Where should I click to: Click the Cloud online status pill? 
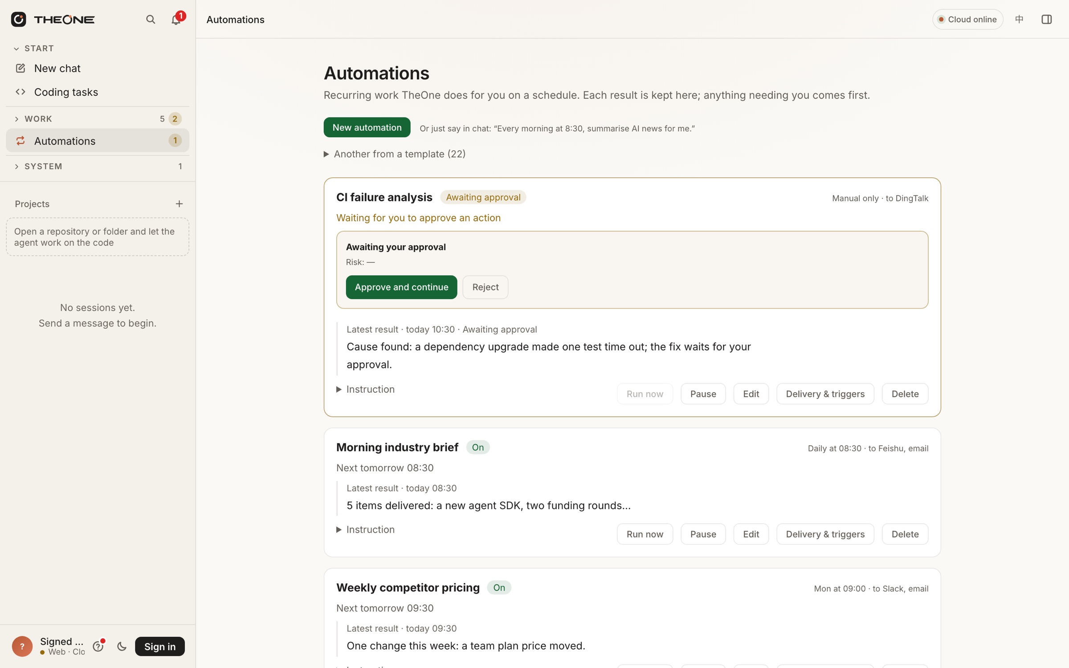(967, 19)
